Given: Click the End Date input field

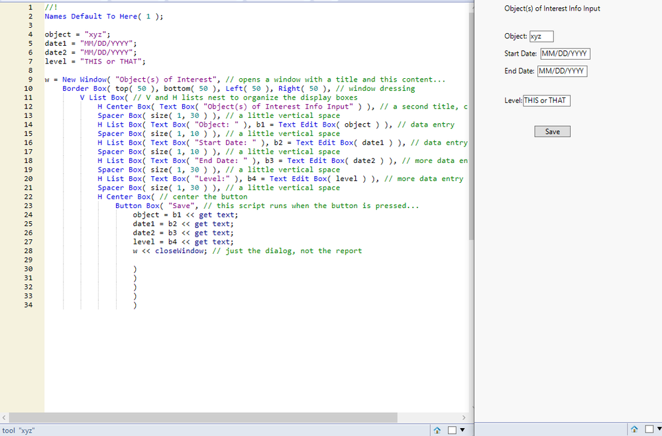Looking at the screenshot, I should (x=562, y=71).
